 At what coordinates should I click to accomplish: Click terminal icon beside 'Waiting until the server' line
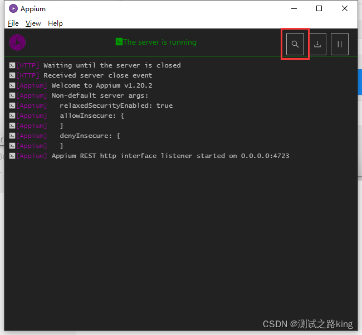click(x=12, y=65)
